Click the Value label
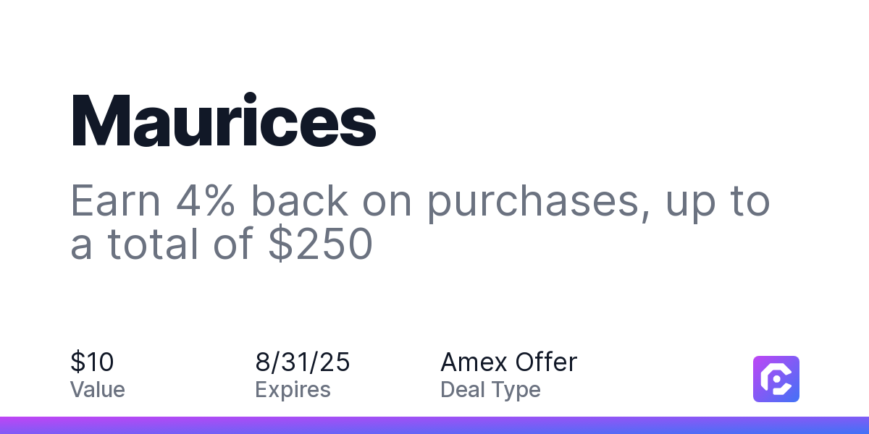 point(98,390)
